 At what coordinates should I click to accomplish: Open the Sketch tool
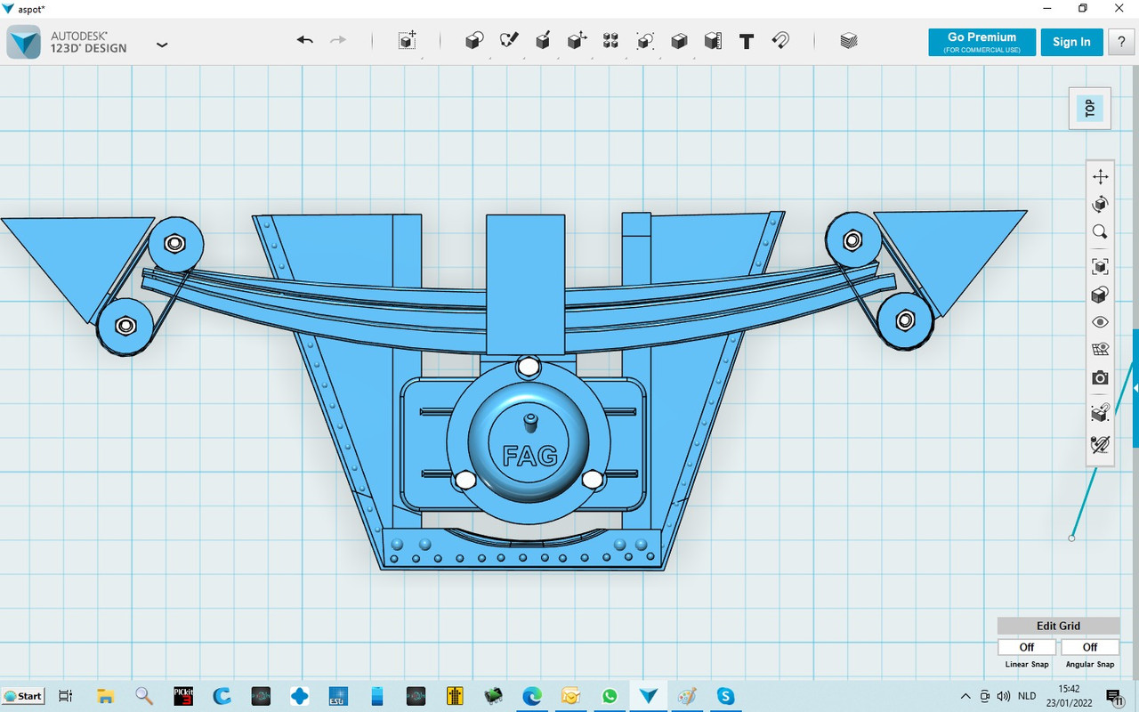click(509, 41)
